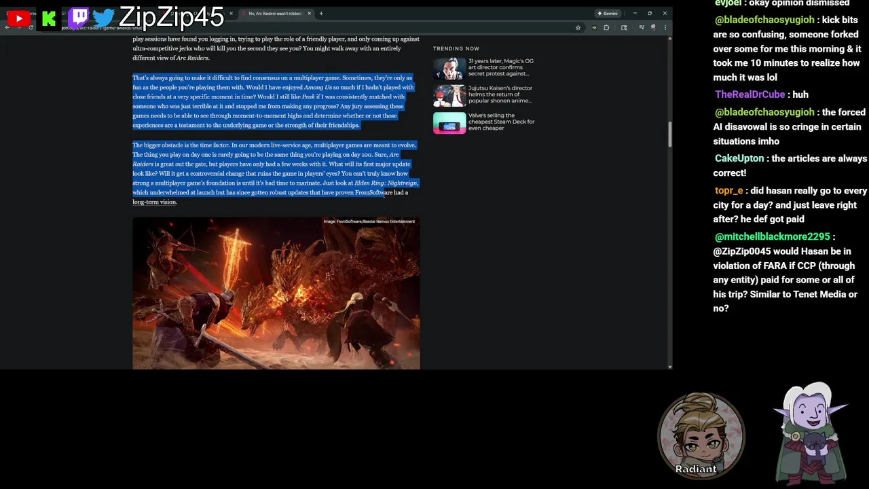
Task: Click the YouTube logo in stream overlay
Action: tap(18, 18)
